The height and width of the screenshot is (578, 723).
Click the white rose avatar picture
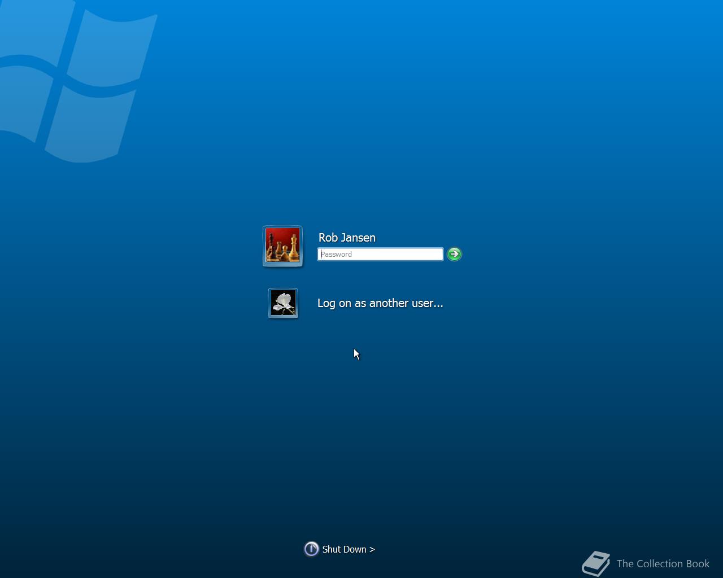pyautogui.click(x=283, y=303)
